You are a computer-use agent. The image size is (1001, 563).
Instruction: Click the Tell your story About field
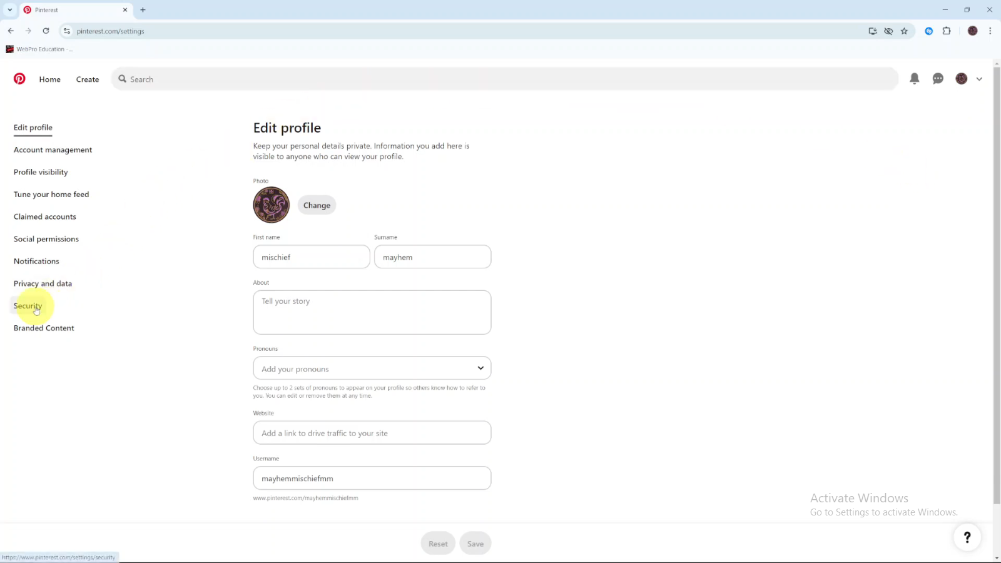click(372, 312)
